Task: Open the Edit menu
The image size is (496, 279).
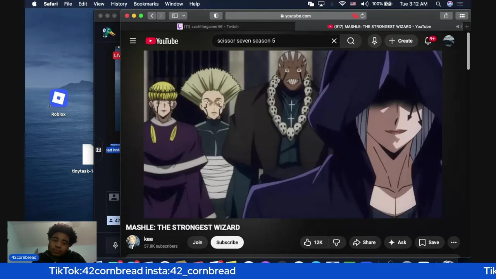Action: point(83,4)
